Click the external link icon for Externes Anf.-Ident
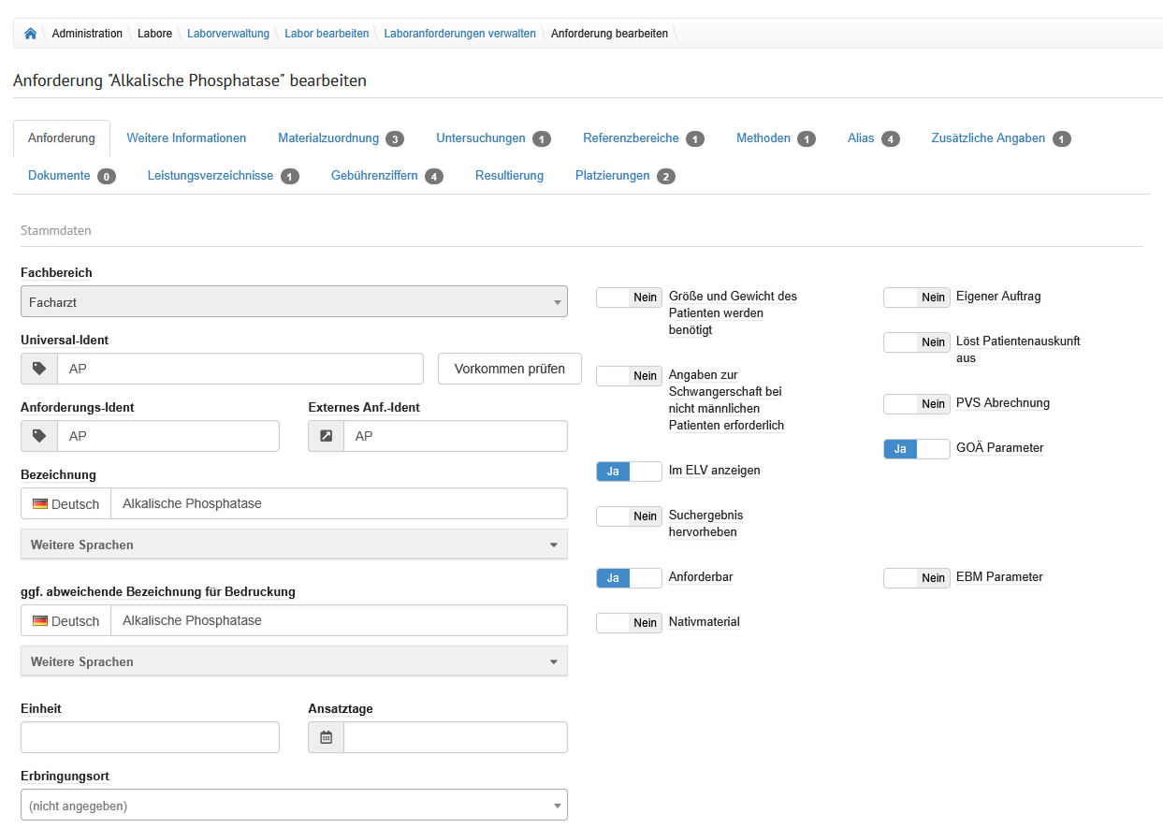 (x=327, y=436)
